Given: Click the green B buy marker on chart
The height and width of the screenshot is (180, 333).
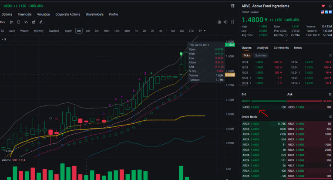Looking at the screenshot, I should 181,54.
